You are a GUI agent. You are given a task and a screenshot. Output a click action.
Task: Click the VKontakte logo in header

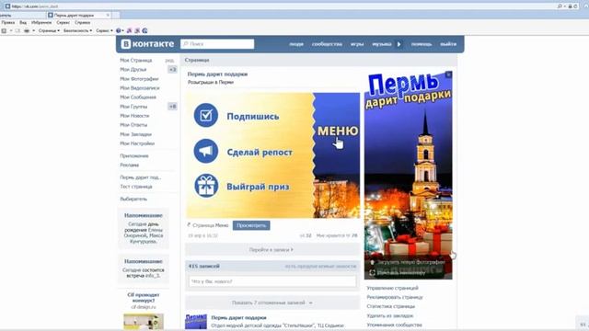(x=147, y=44)
